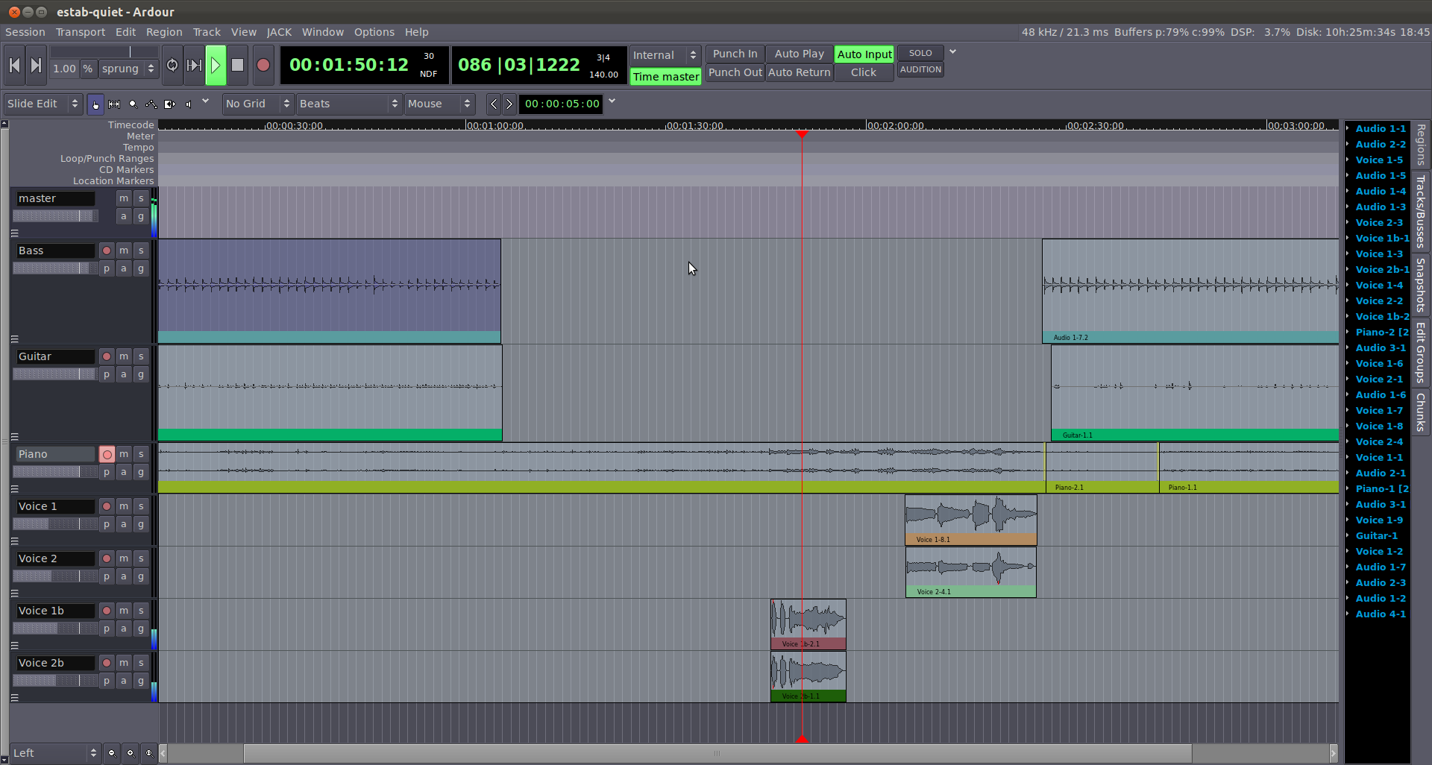The image size is (1432, 765).
Task: Select the zoom range tool
Action: (x=133, y=104)
